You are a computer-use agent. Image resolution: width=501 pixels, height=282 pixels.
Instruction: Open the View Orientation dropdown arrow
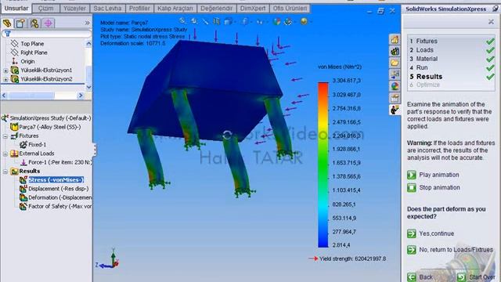[x=235, y=22]
